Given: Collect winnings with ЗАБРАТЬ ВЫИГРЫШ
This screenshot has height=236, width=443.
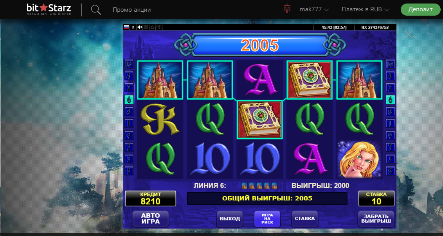Looking at the screenshot, I should 376,218.
